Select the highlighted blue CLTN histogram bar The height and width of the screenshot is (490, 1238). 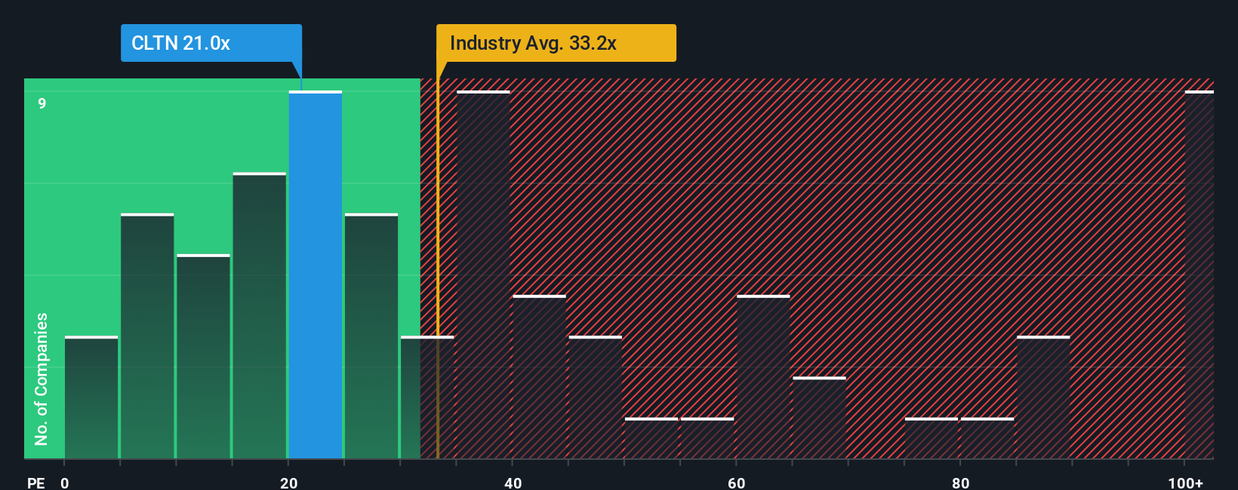click(316, 275)
